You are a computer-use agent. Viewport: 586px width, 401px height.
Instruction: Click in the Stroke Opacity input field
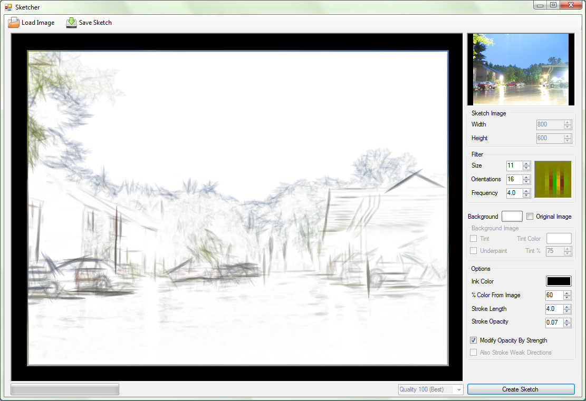click(553, 322)
